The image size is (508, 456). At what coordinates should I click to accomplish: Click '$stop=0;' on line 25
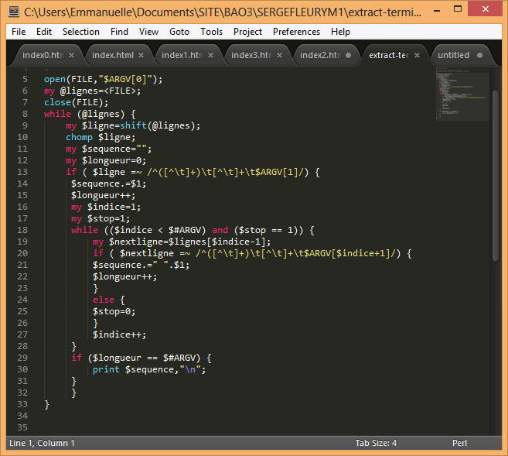114,311
